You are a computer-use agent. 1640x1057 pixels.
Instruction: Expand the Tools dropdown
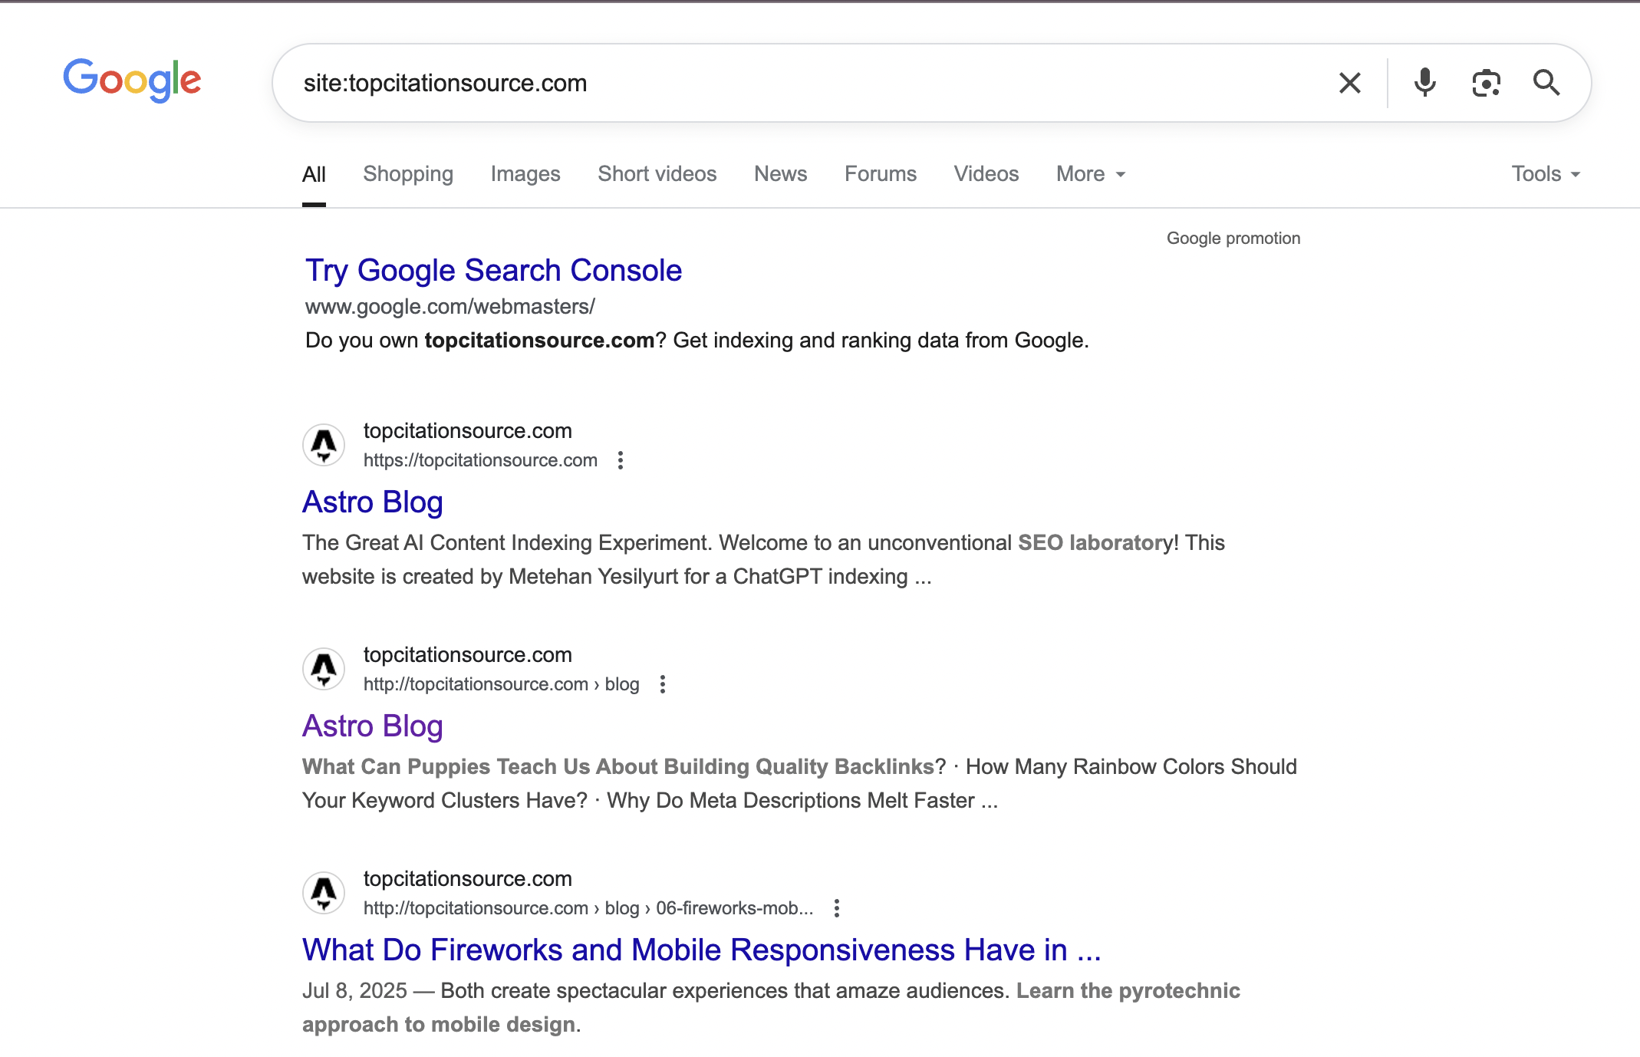click(1545, 174)
